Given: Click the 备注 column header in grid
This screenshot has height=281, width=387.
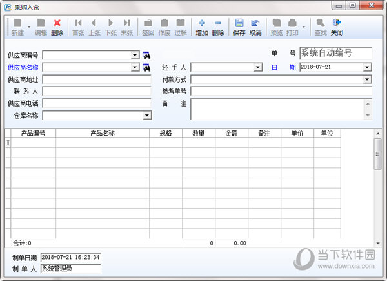Looking at the screenshot, I should click(264, 134).
